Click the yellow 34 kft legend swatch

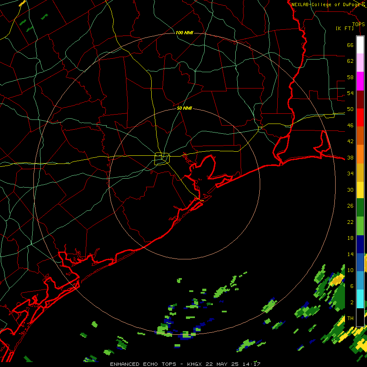[x=360, y=190]
